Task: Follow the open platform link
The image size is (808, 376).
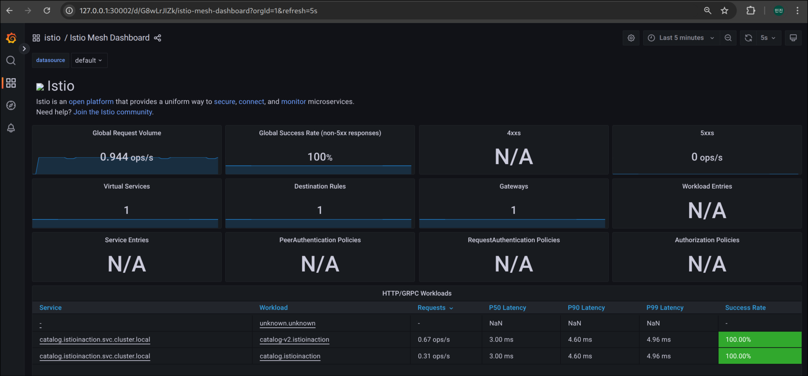Action: [91, 101]
